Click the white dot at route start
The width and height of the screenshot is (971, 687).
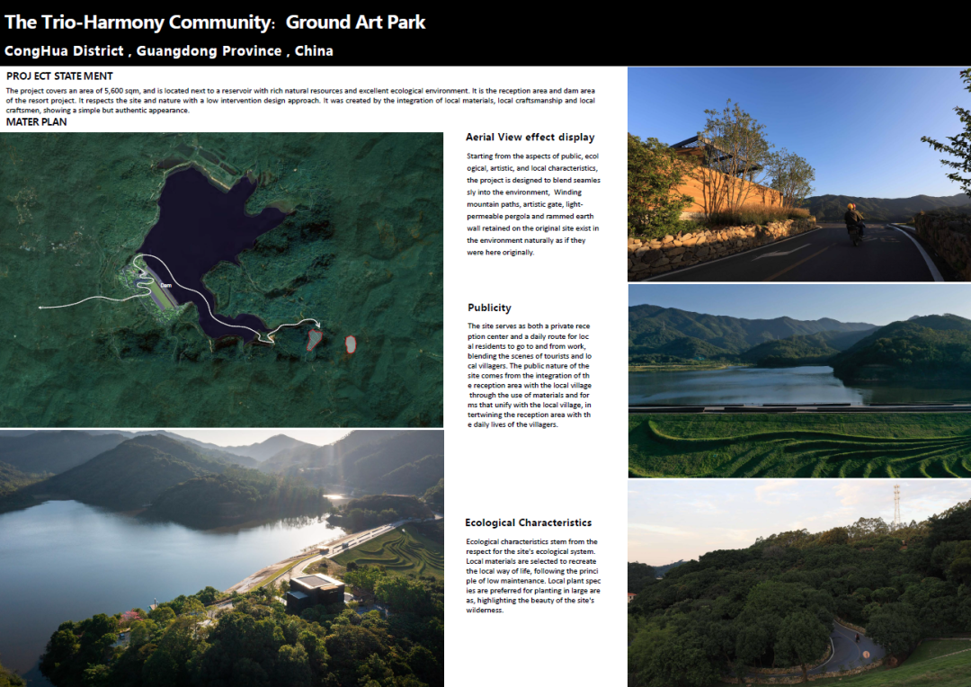click(x=40, y=308)
